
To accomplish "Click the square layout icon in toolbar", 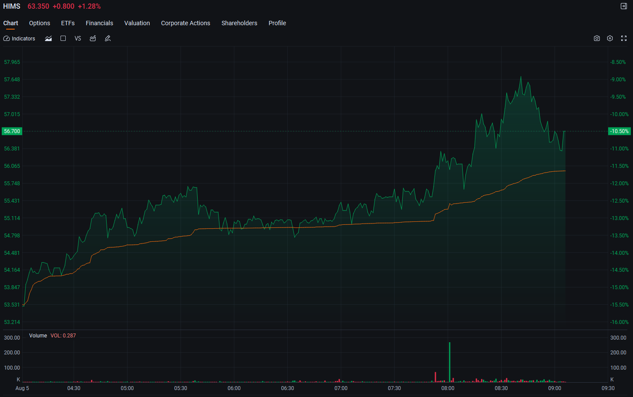I will [63, 39].
